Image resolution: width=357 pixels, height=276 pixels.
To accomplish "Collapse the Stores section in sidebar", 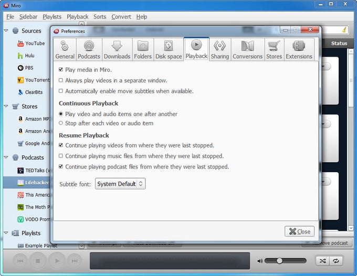I will [6, 106].
